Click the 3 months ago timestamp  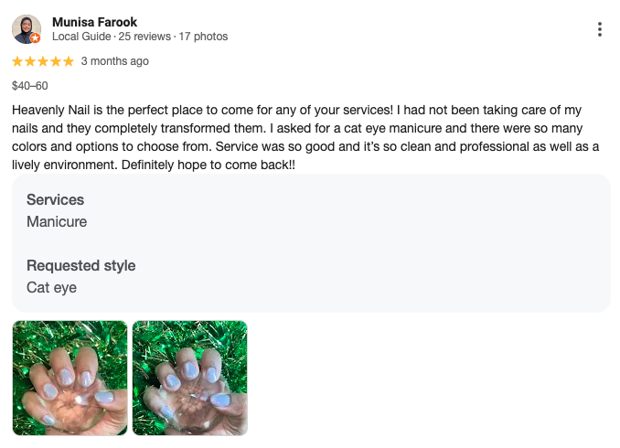tap(115, 61)
